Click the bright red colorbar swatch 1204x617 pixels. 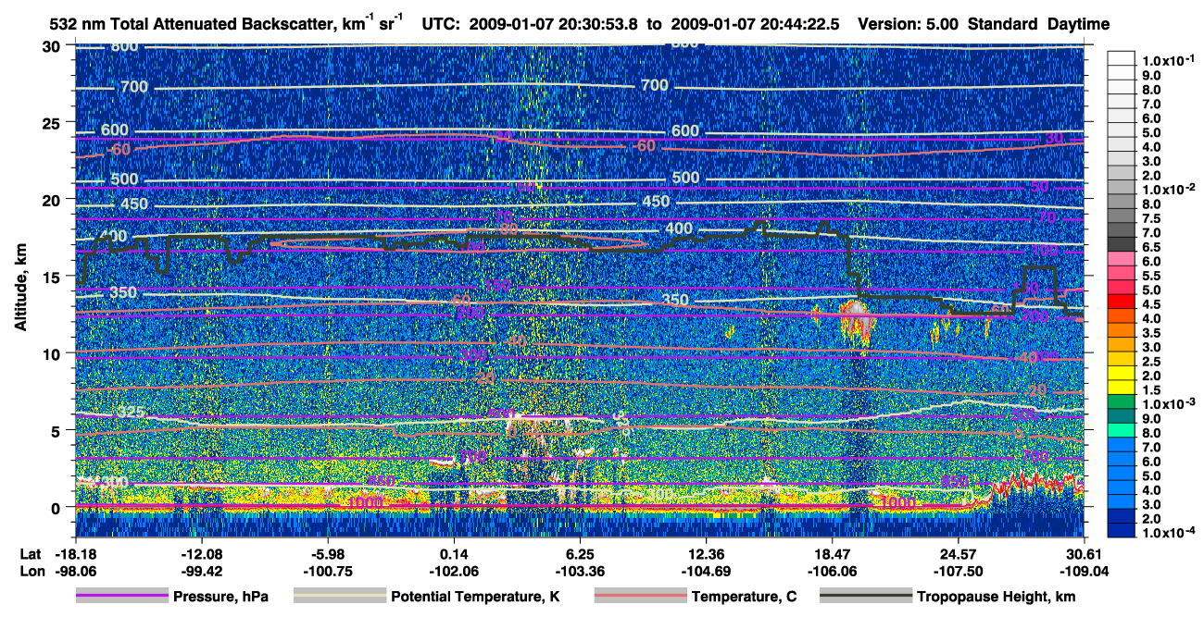coord(1121,303)
